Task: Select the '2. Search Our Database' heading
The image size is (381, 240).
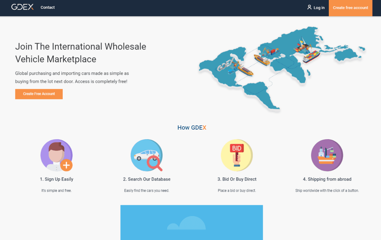Action: (x=147, y=179)
